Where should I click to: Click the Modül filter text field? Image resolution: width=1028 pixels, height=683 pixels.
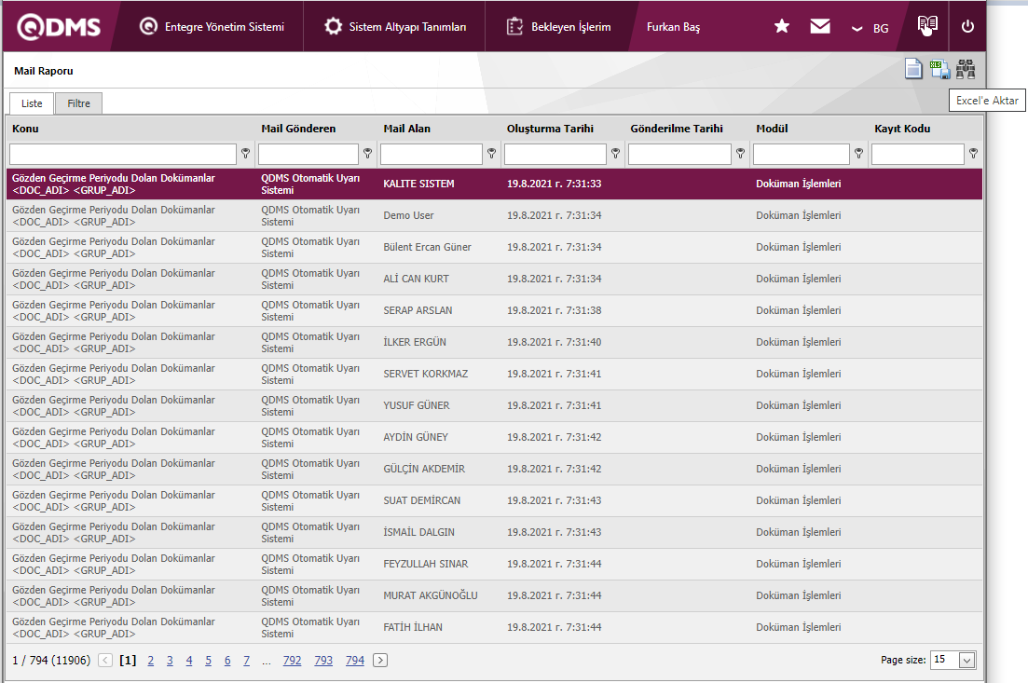click(x=801, y=154)
